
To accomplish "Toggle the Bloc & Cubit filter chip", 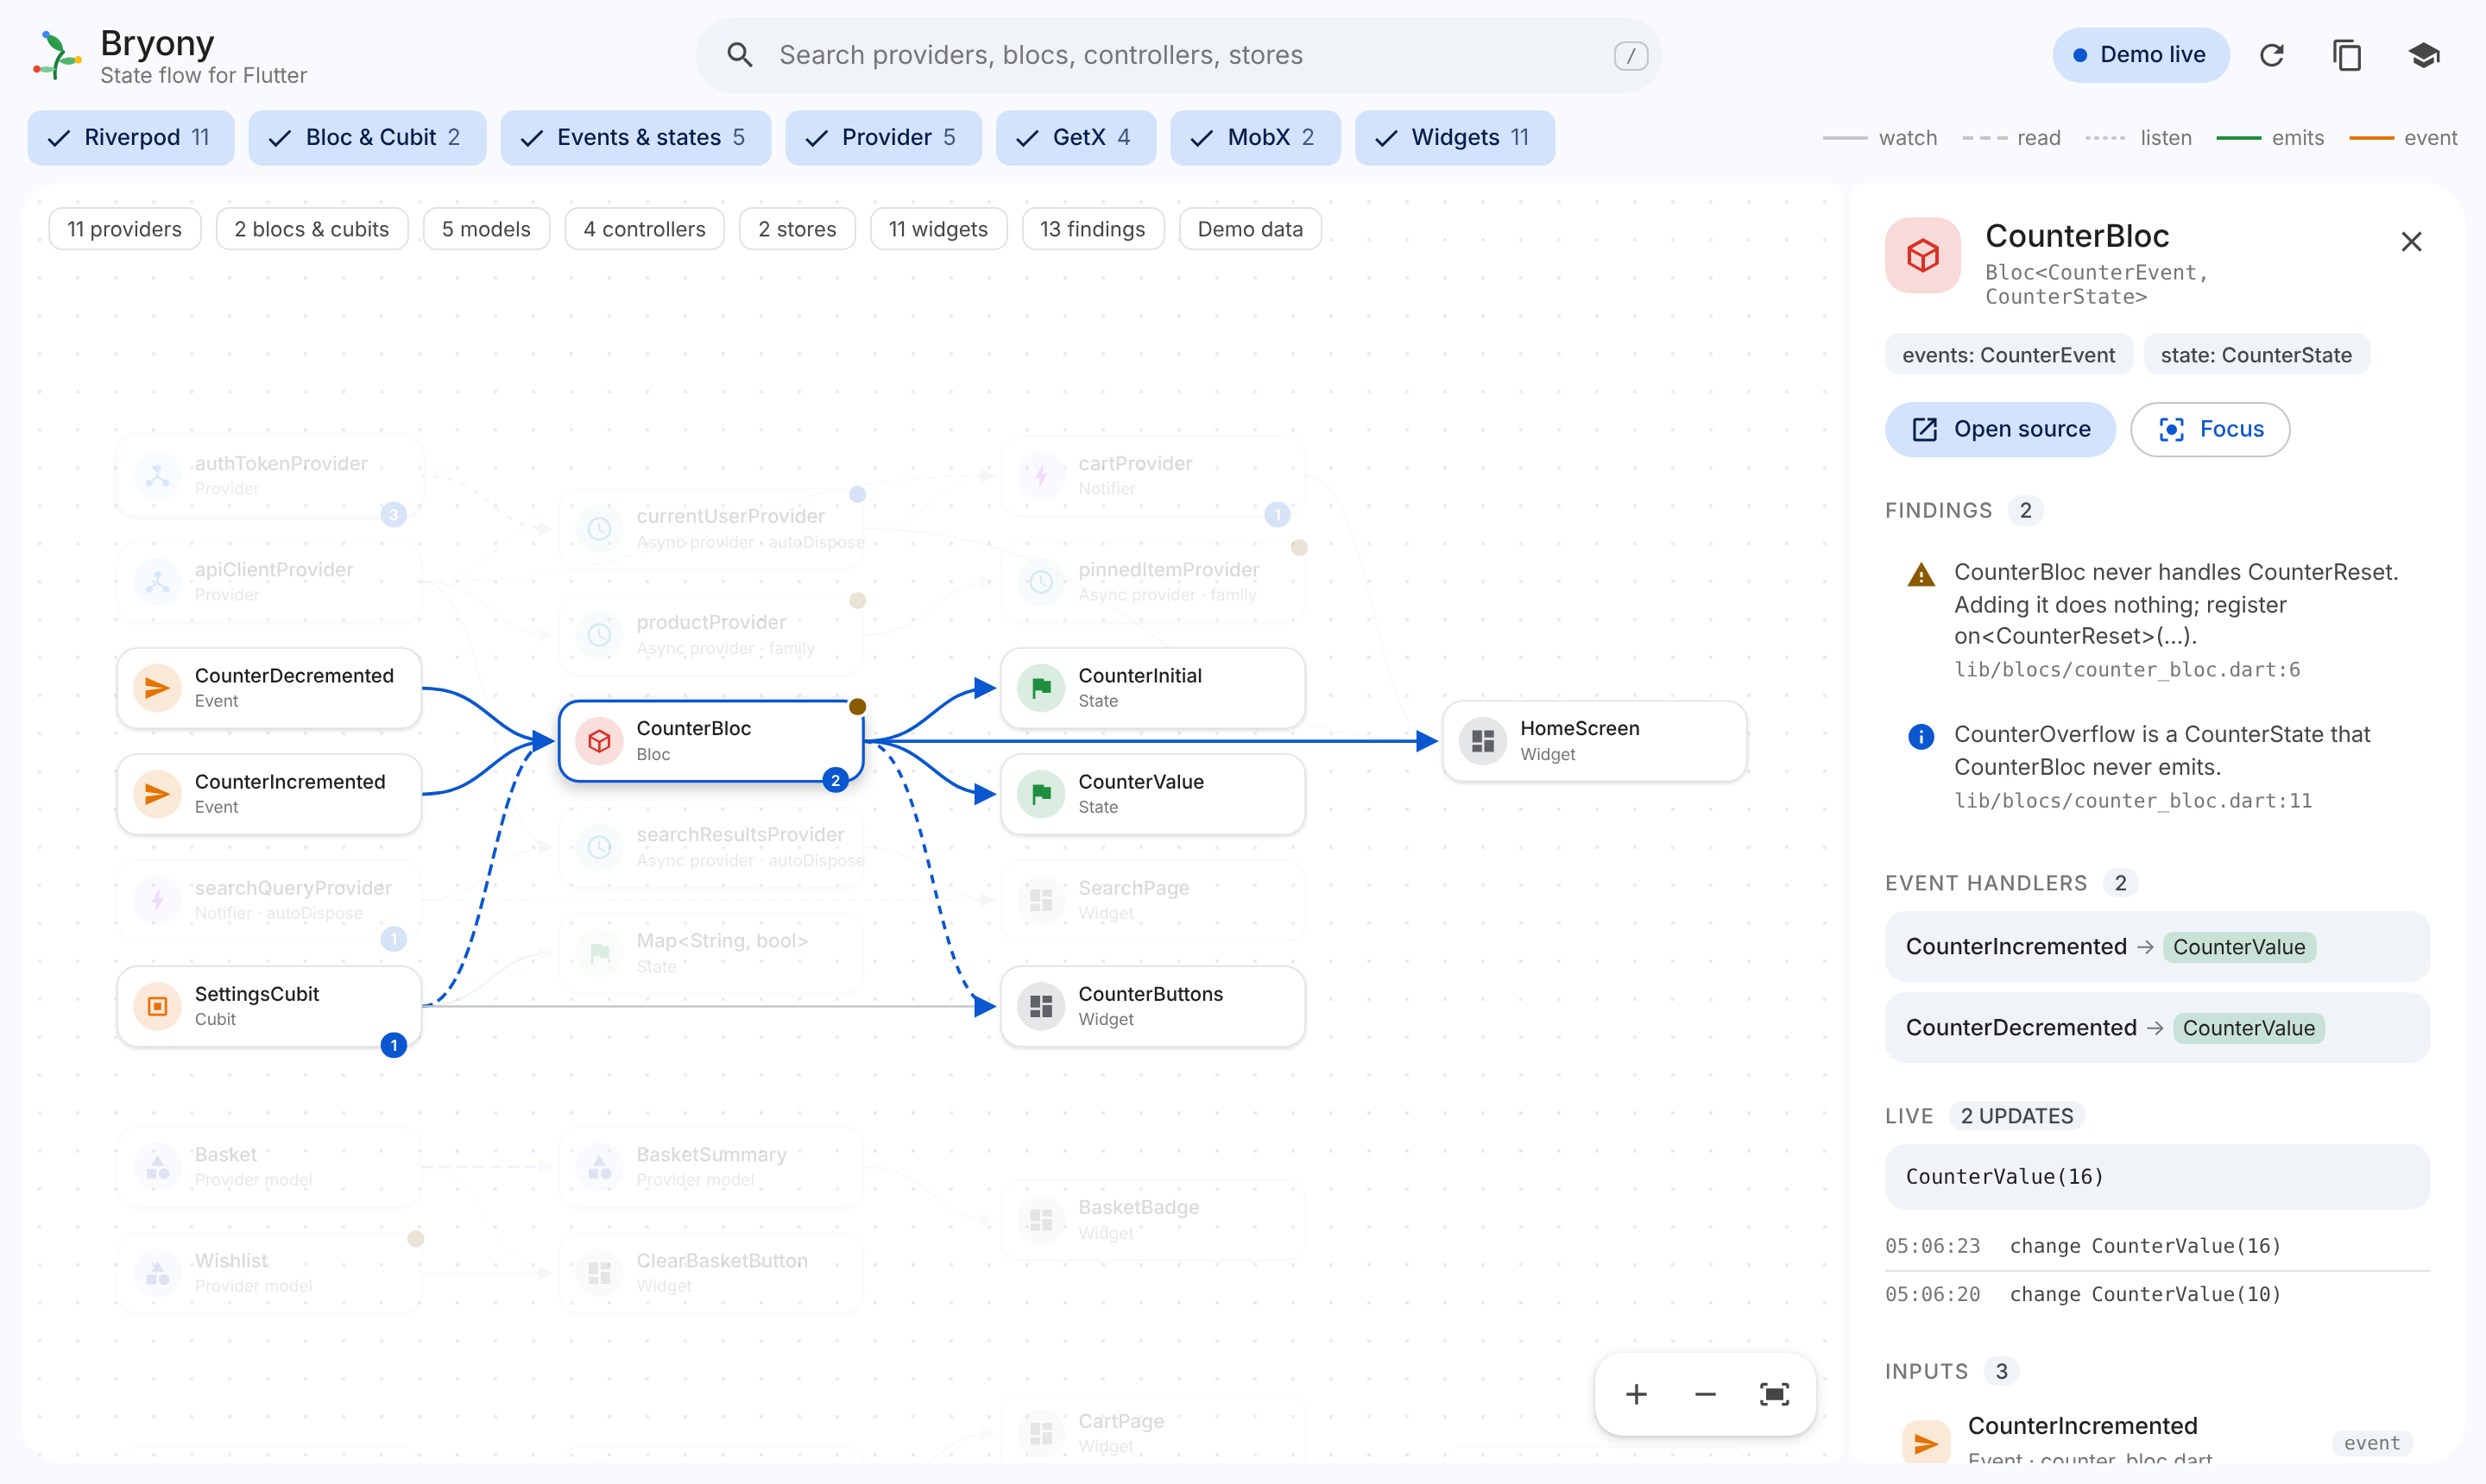I will pos(367,137).
